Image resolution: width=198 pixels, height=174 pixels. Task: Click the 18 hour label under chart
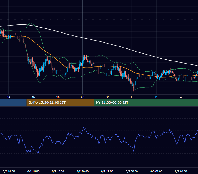58,97
